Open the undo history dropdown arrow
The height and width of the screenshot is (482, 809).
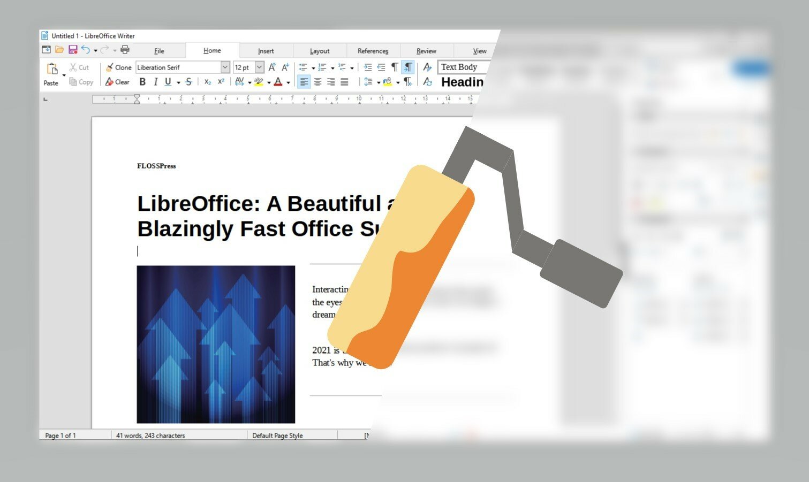[95, 50]
